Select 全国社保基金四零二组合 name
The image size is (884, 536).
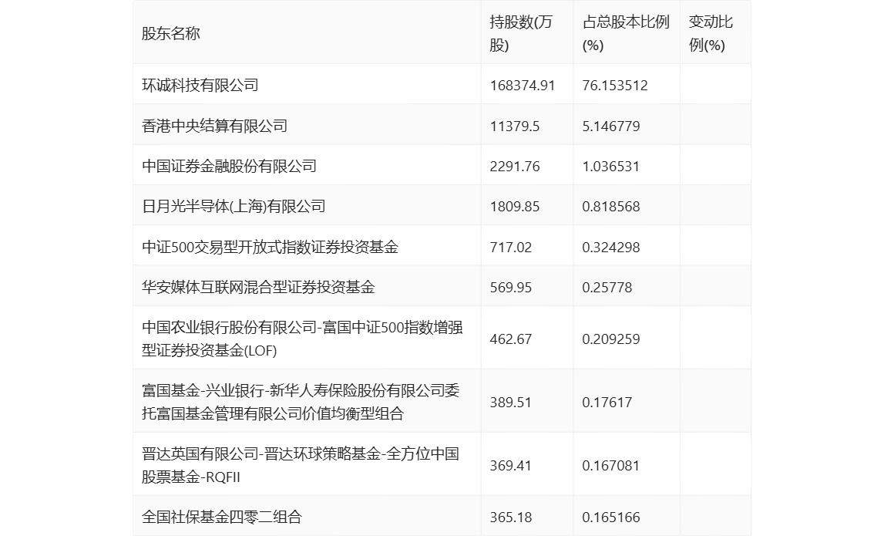[222, 517]
